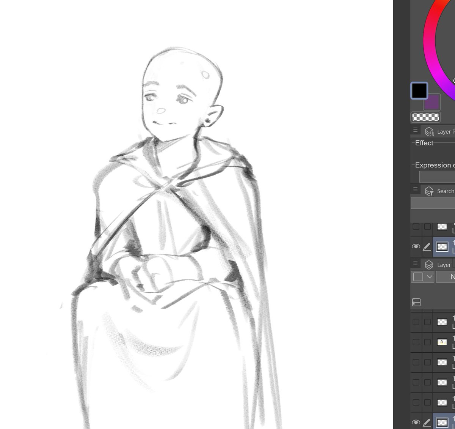Select thumbnail of topmost Layer panel row
The height and width of the screenshot is (429, 455).
[442, 322]
